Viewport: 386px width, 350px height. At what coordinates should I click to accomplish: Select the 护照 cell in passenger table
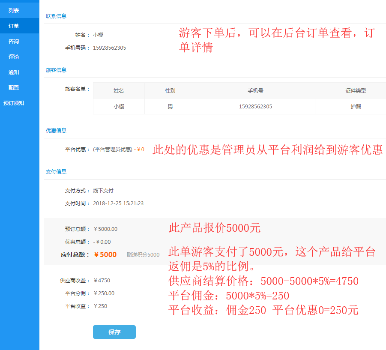coord(356,106)
